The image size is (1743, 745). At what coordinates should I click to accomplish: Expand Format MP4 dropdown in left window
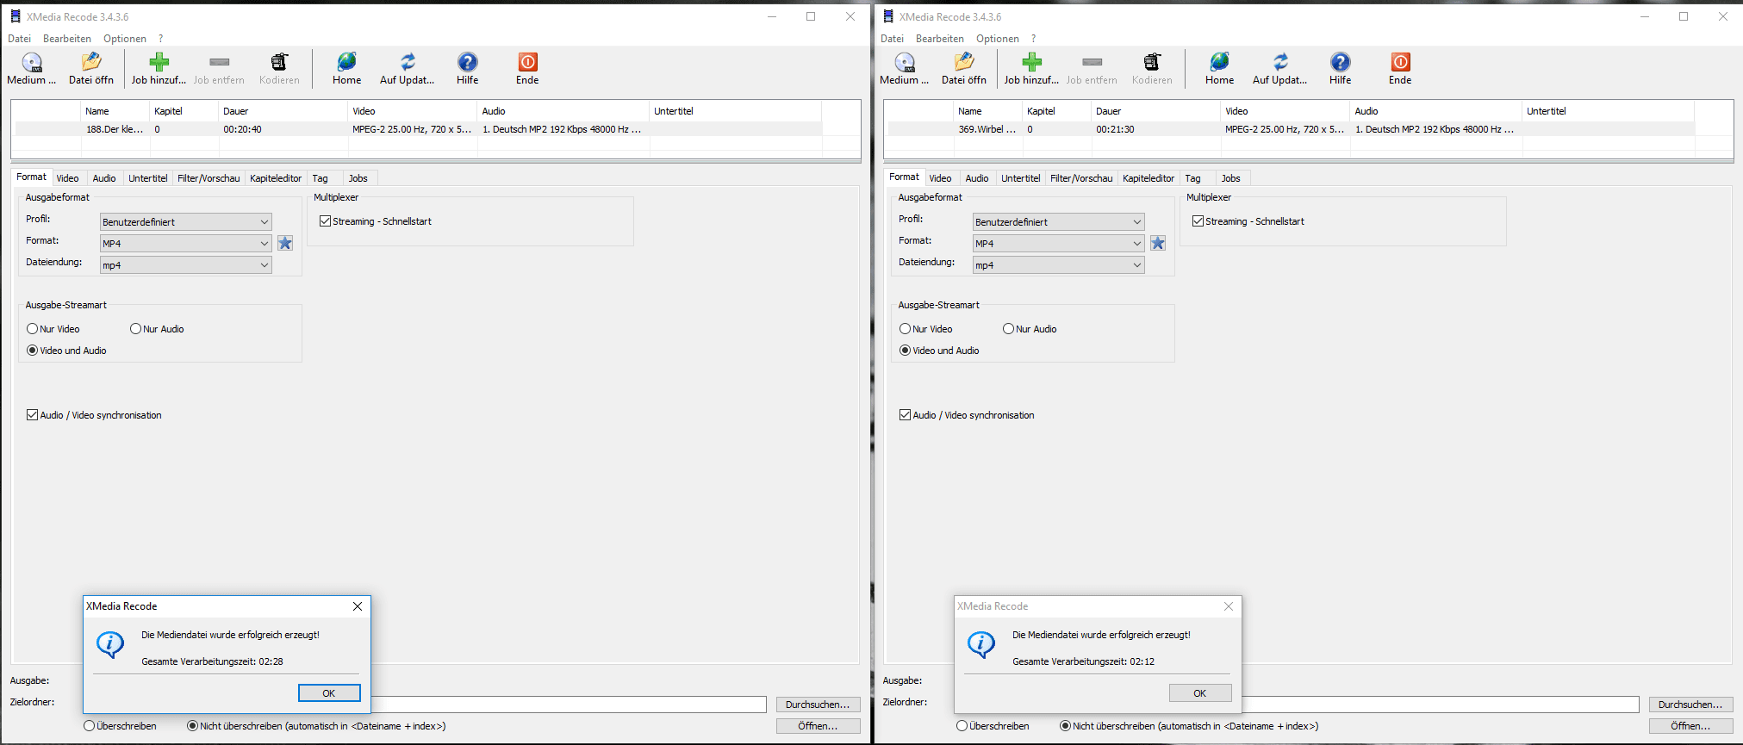click(264, 244)
